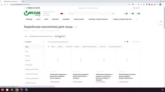Open the БРЕНДЫ menu item
165x92 pixels.
pyautogui.click(x=29, y=19)
